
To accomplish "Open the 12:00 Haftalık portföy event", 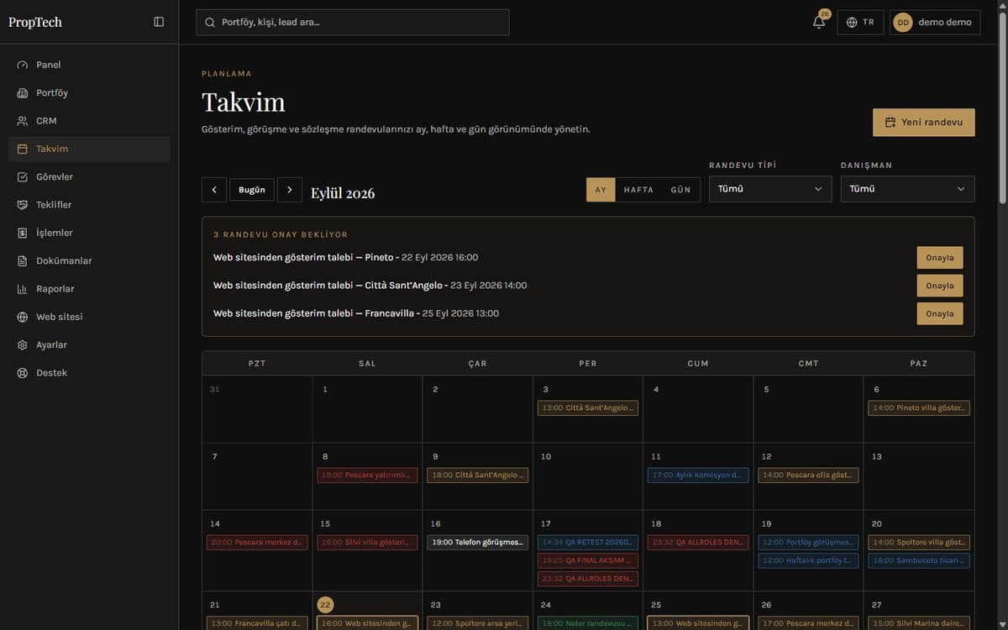I will (x=808, y=560).
